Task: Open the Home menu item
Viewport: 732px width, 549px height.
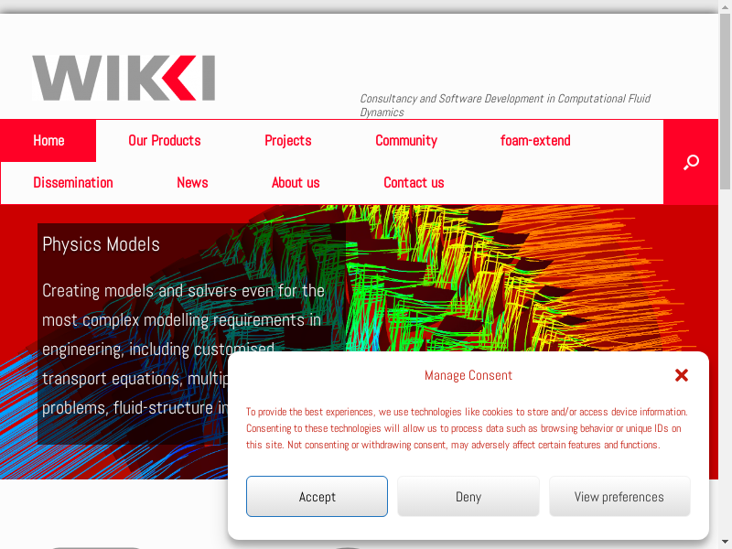Action: 48,141
